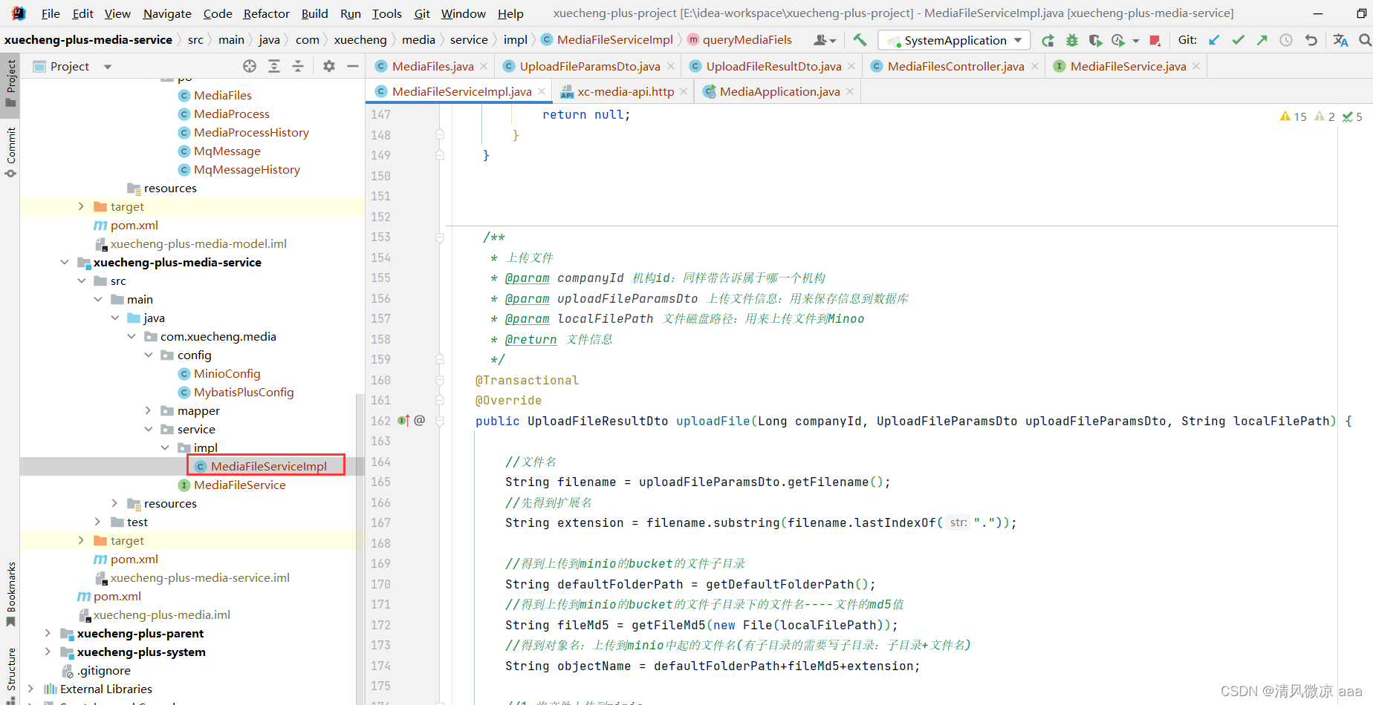Open the Refactor menu
The image size is (1373, 705).
pyautogui.click(x=266, y=13)
